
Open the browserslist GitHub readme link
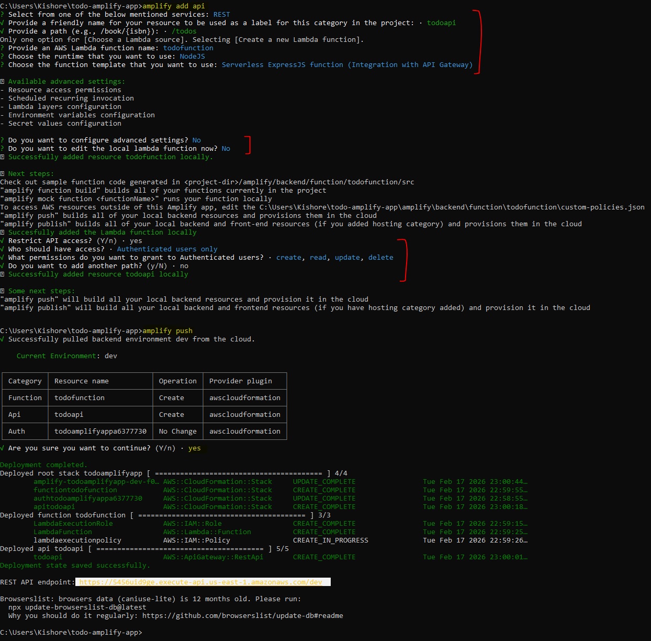[x=242, y=615]
